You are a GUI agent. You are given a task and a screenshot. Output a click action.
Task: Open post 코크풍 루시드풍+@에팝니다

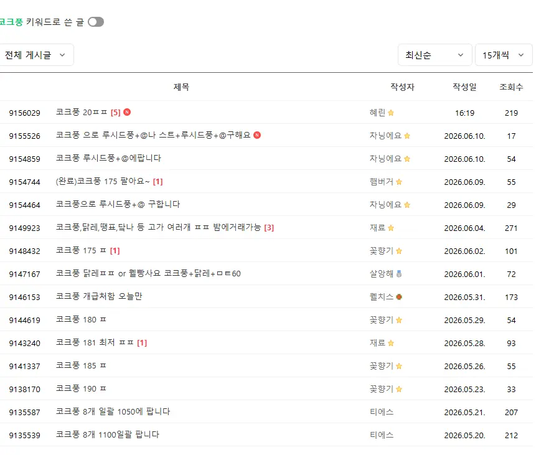point(108,158)
